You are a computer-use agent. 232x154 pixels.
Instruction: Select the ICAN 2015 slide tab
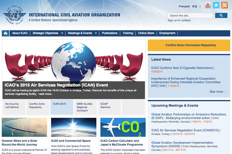coord(62,107)
